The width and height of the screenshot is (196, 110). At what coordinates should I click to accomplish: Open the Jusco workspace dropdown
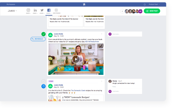click(12, 11)
